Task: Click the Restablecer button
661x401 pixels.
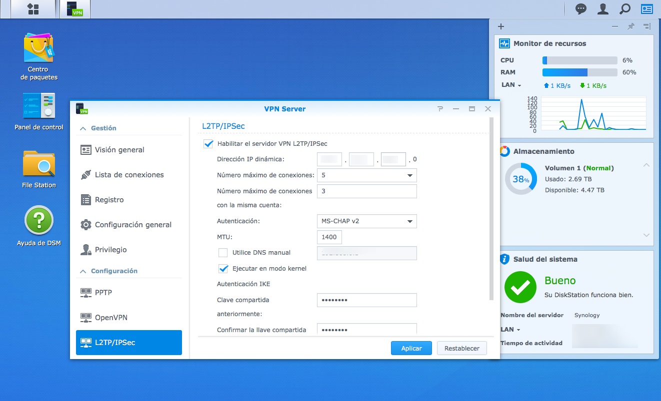Action: pos(462,348)
